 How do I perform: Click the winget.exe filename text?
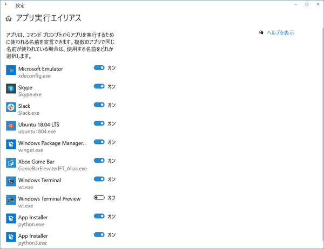31,150
